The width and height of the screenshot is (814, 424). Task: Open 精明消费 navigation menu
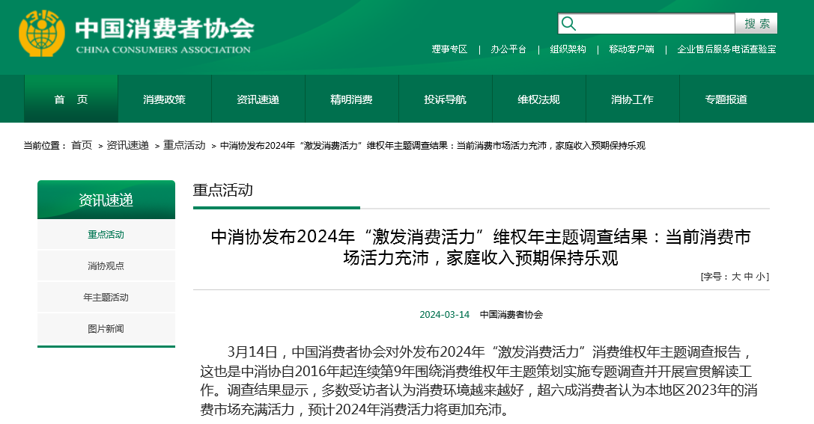(x=351, y=99)
